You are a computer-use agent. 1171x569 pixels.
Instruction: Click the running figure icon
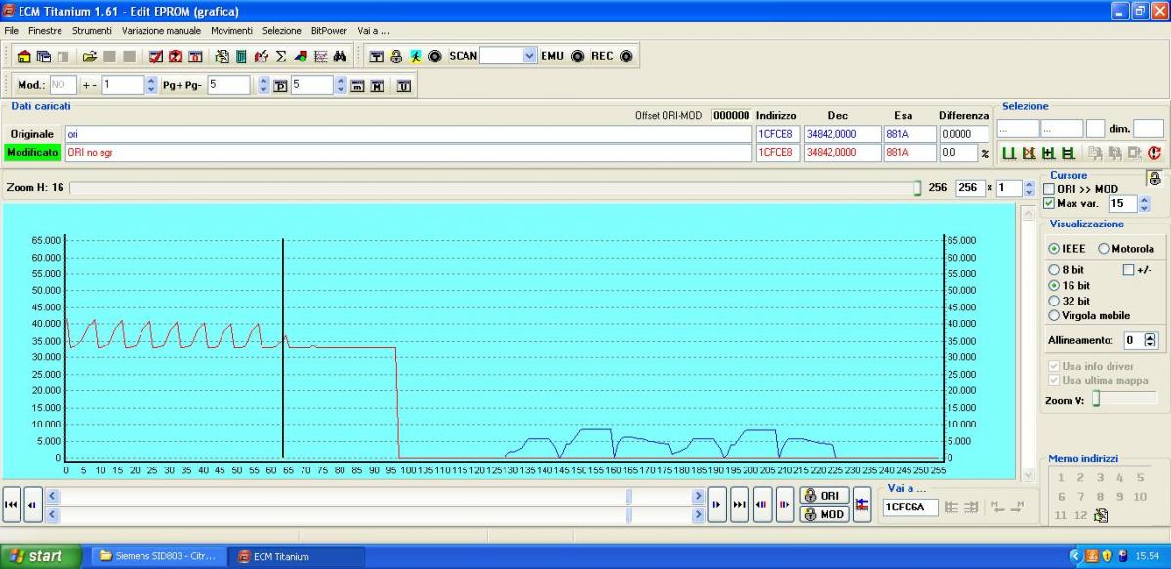click(x=415, y=57)
